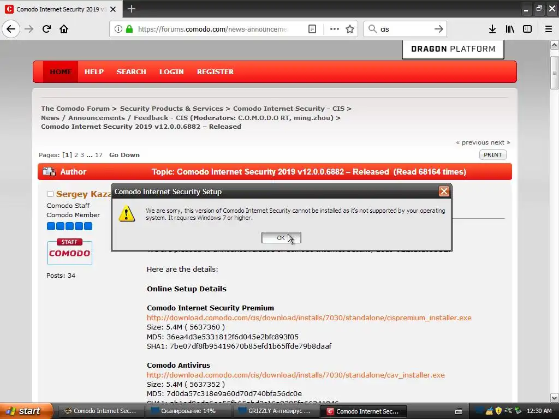Click the search magnifier icon

(372, 29)
